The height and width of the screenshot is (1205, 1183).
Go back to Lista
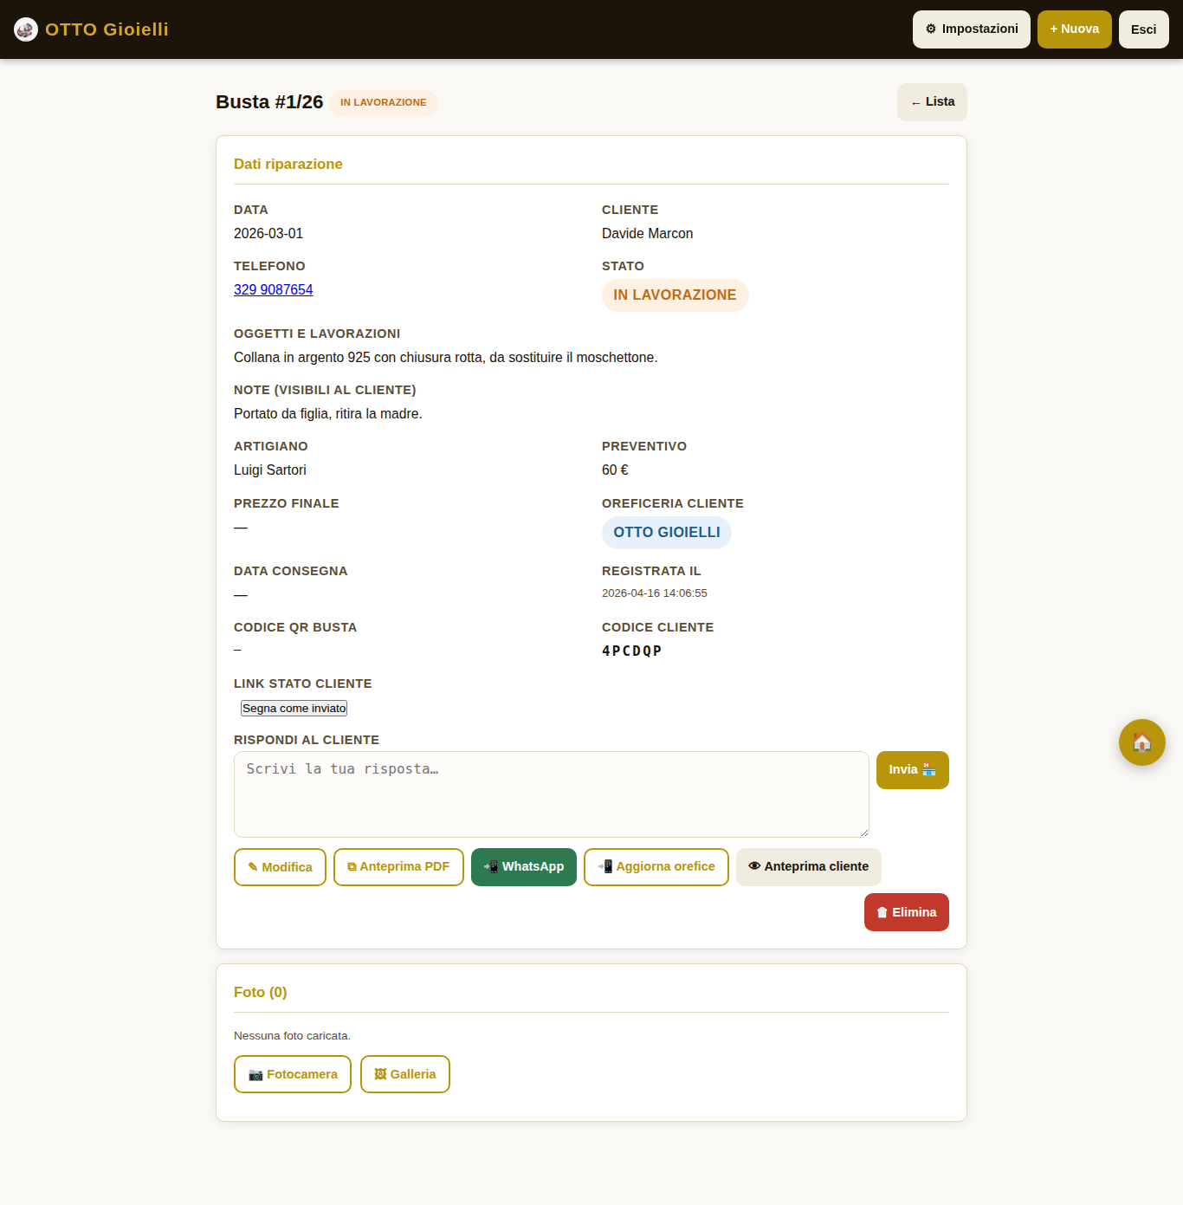(932, 102)
